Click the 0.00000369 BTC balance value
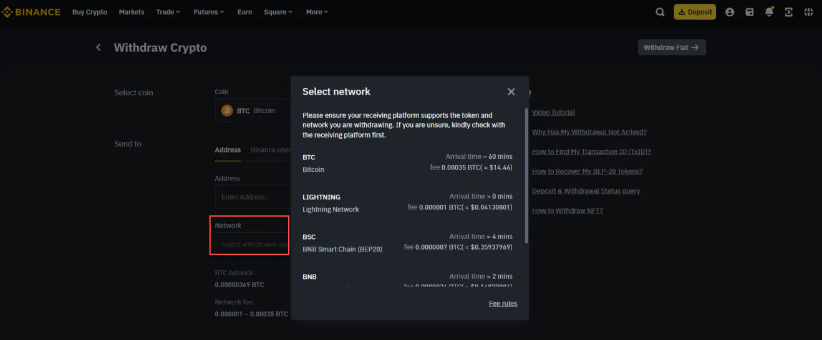This screenshot has width=822, height=340. tap(239, 285)
